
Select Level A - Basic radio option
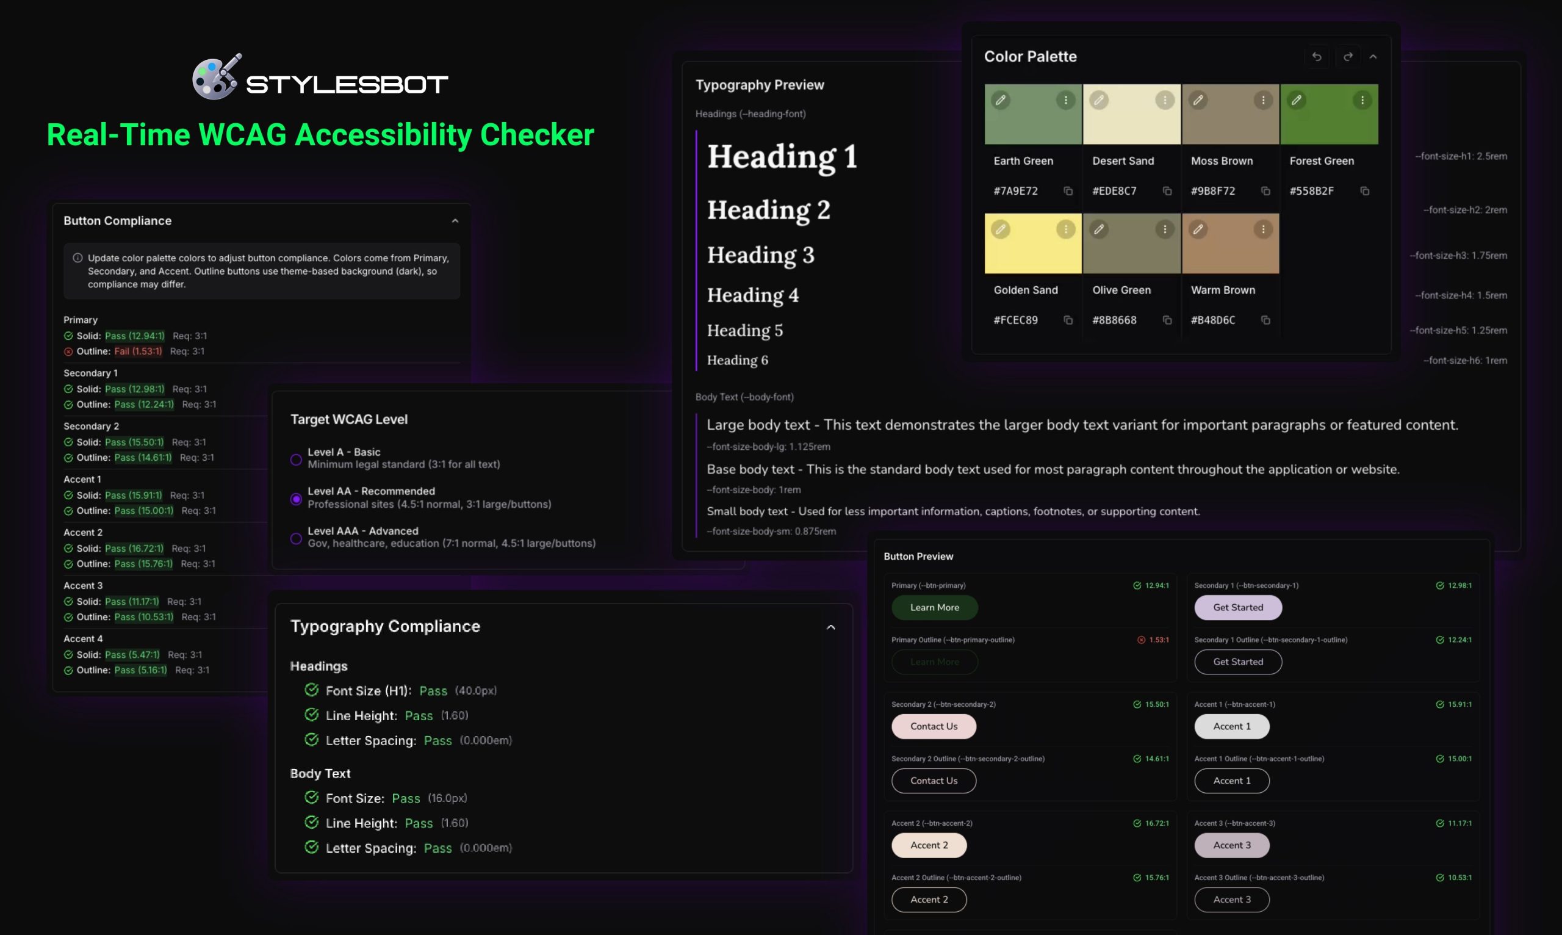[296, 460]
